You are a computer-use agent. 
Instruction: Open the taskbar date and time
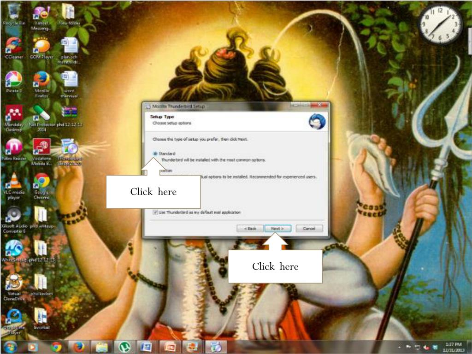coord(454,347)
